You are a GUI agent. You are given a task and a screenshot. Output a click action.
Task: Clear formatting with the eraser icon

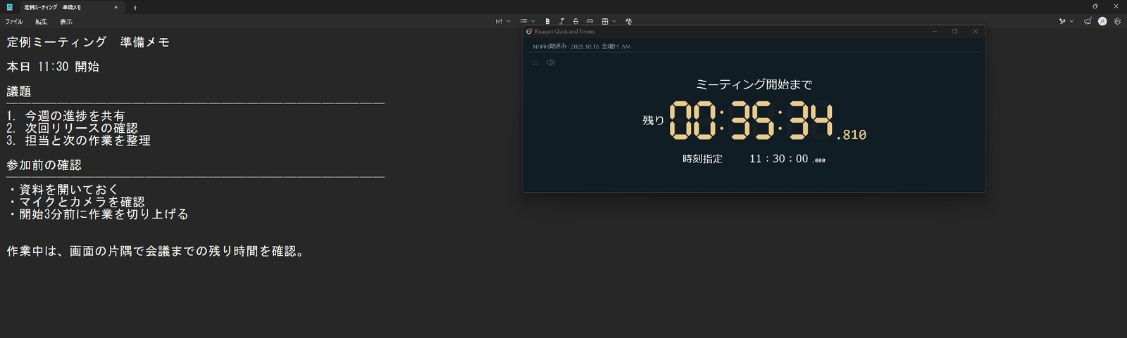pyautogui.click(x=628, y=22)
